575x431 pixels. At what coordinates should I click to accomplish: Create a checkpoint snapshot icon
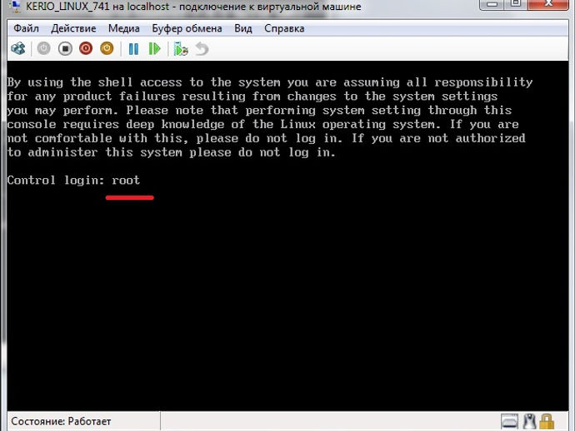[x=181, y=49]
